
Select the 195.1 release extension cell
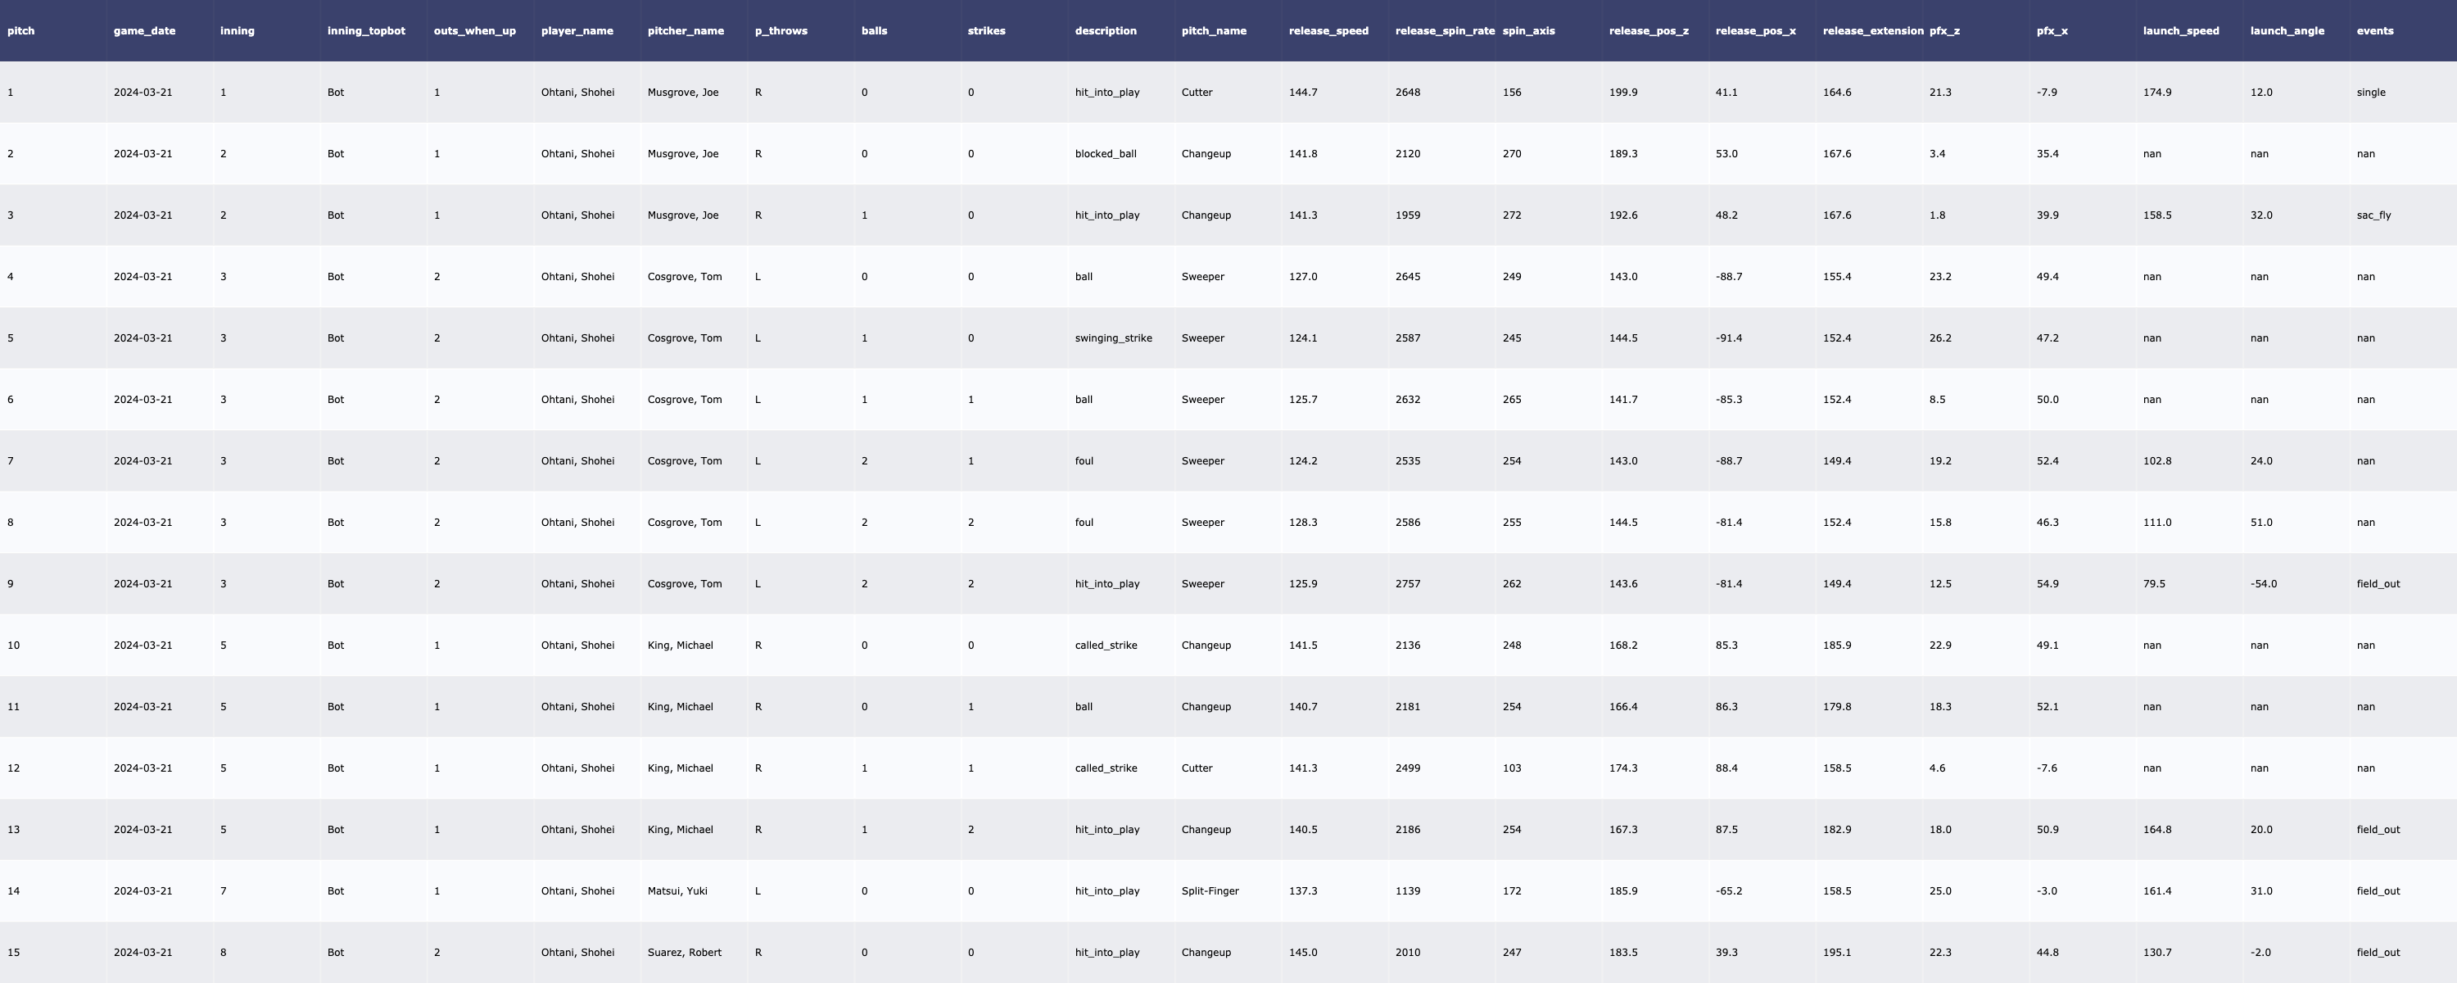click(1836, 952)
